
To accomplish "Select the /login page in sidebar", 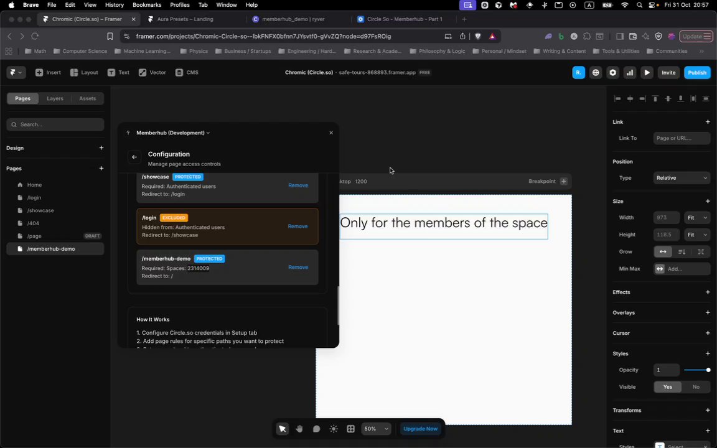I will click(55, 197).
